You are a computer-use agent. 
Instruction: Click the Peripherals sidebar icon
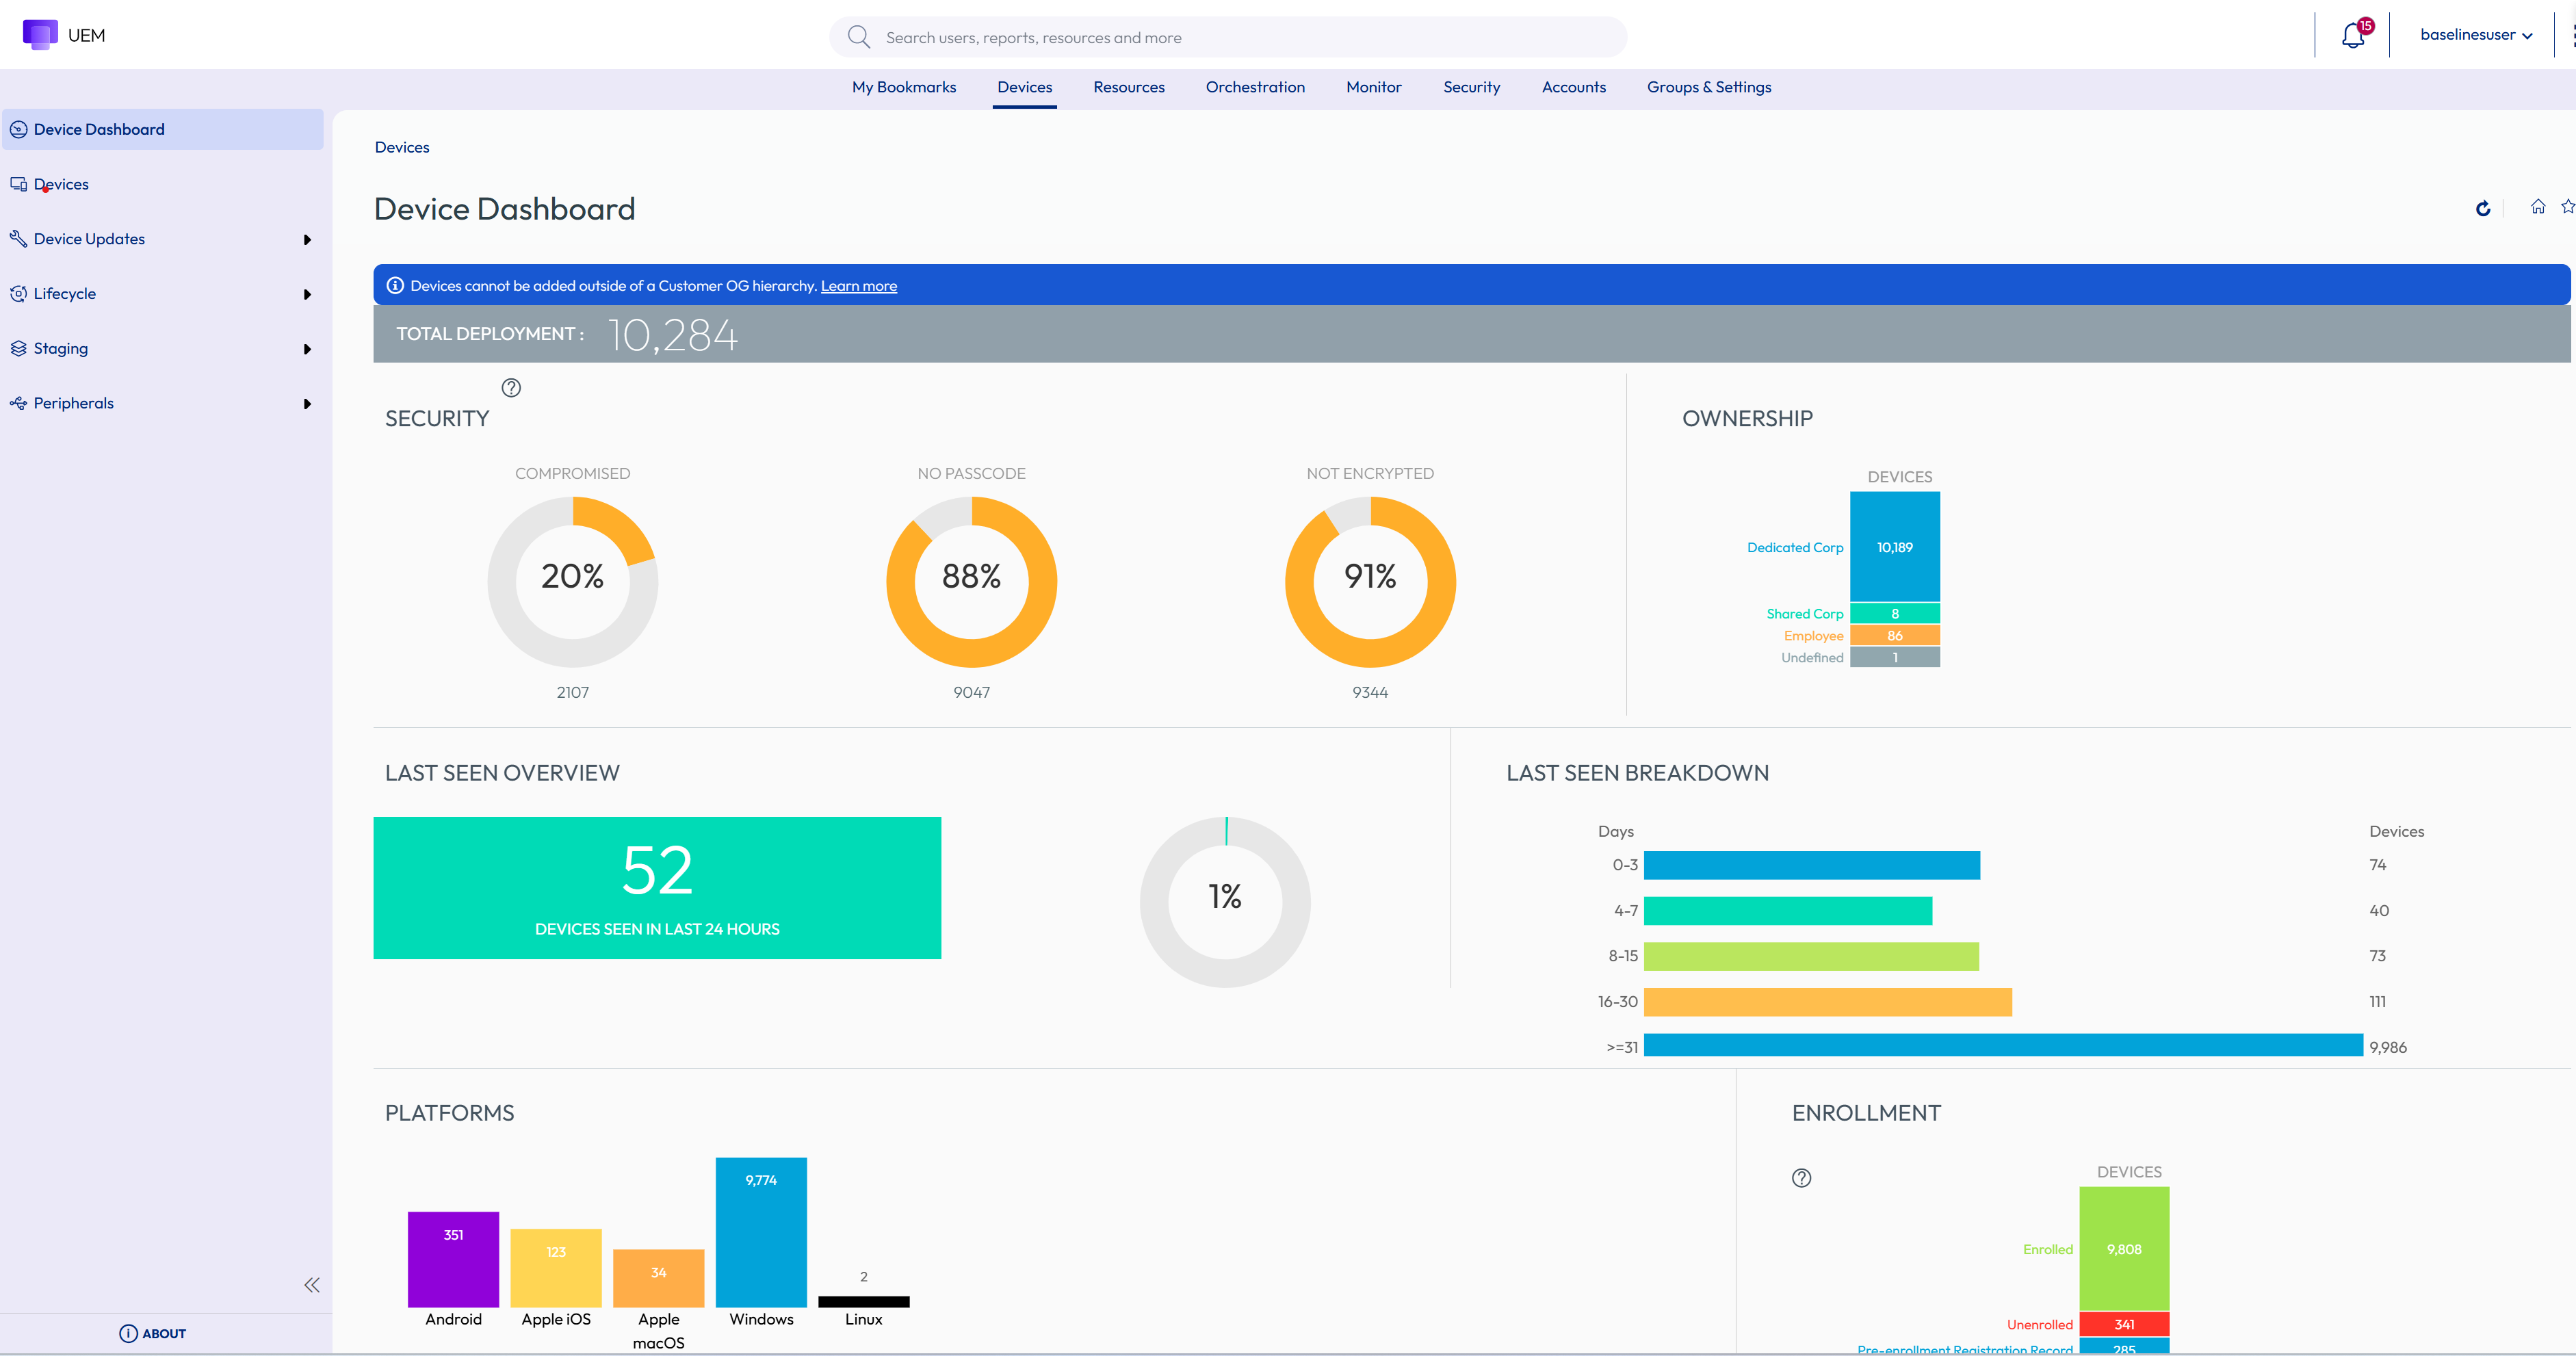18,403
